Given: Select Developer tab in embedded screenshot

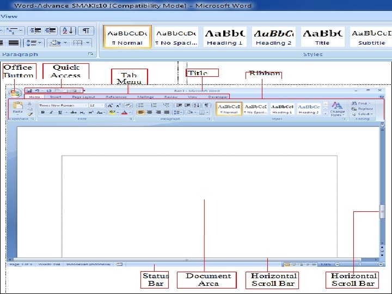Looking at the screenshot, I should tap(218, 97).
